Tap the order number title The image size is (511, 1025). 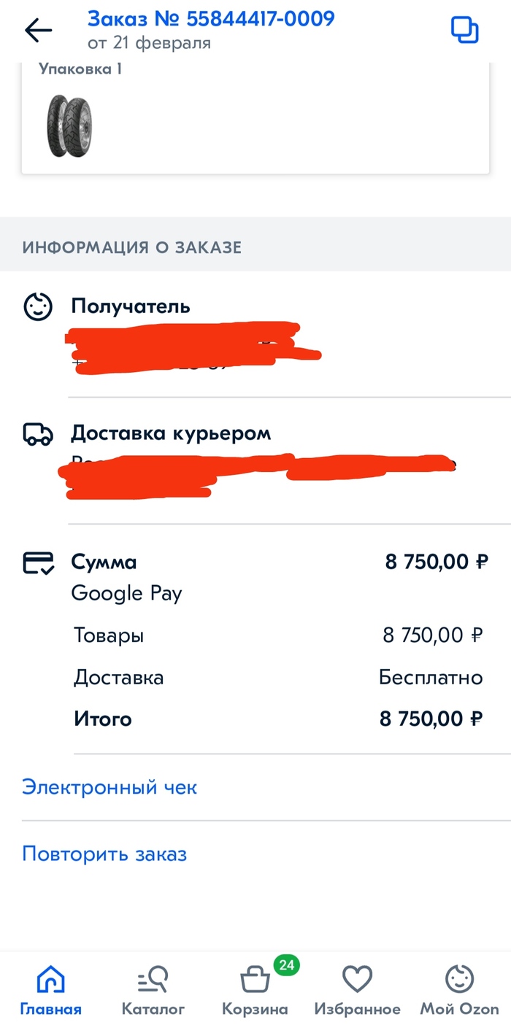211,18
